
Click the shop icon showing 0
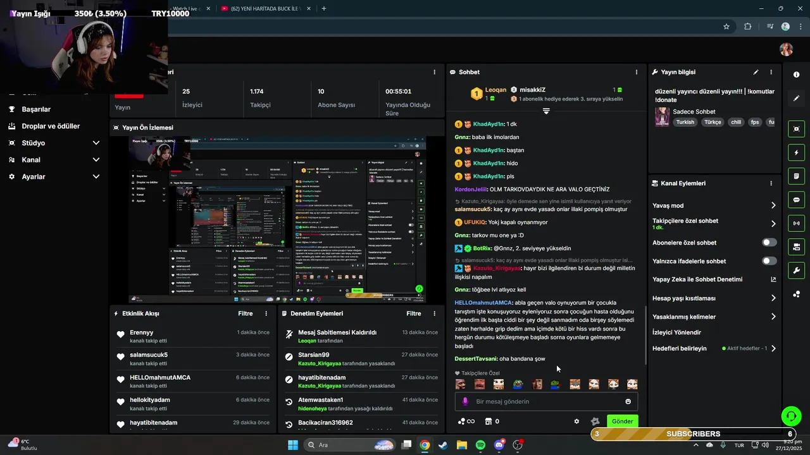coord(492,422)
